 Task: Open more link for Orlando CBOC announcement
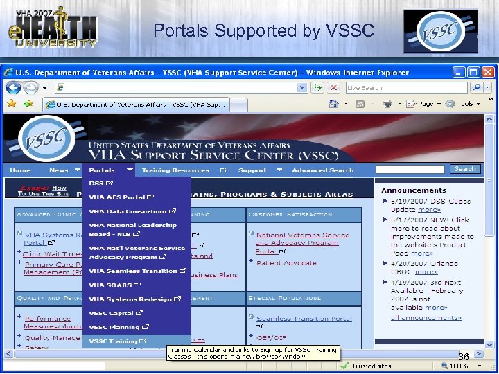[x=426, y=272]
